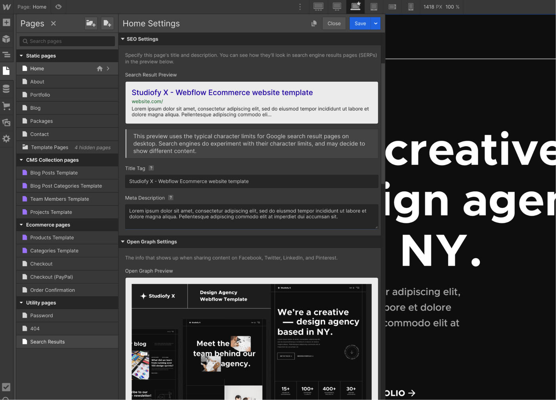Select Team Members Template page
Image resolution: width=556 pixels, height=400 pixels.
(x=67, y=199)
